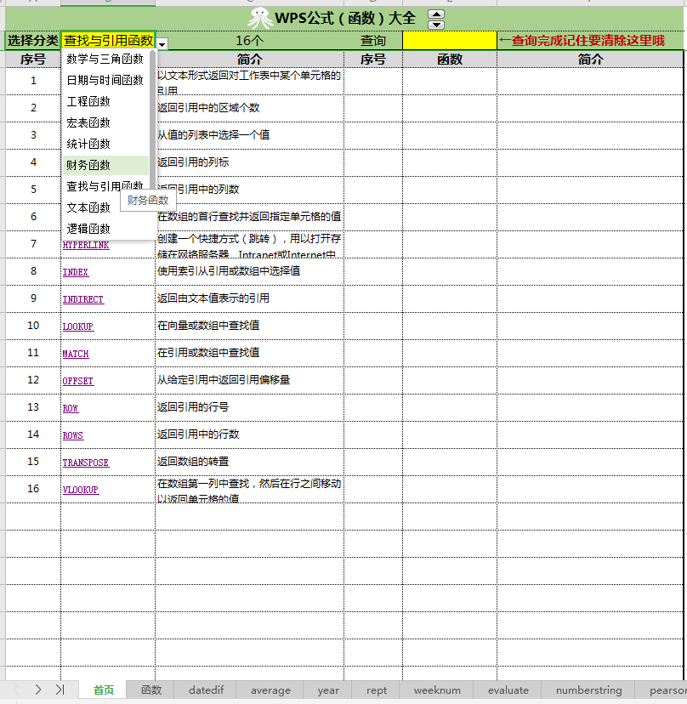Click the spinner up arrow beside title

[436, 14]
